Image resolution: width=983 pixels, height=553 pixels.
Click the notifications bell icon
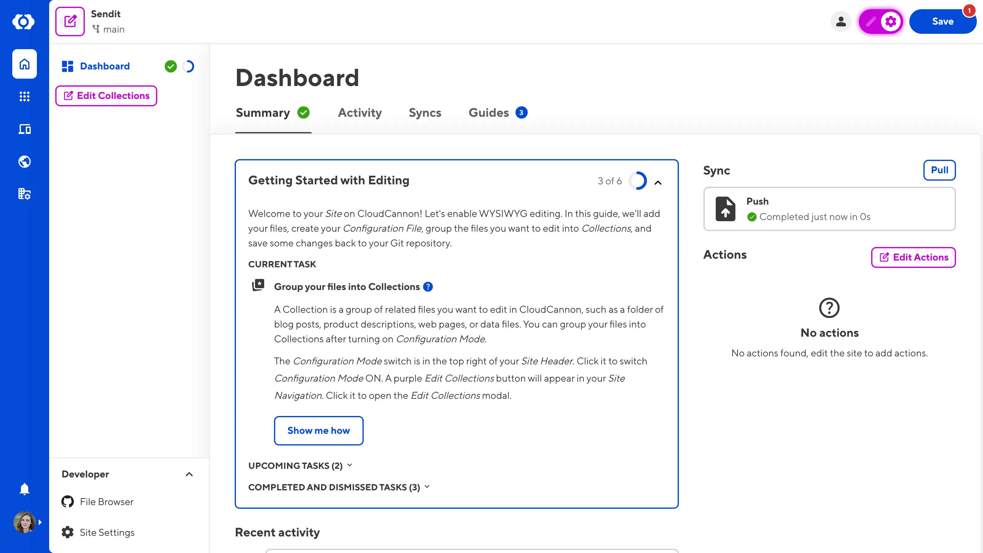(x=25, y=489)
